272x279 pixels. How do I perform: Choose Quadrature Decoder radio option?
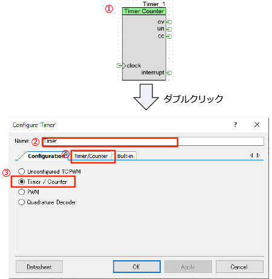[21, 202]
